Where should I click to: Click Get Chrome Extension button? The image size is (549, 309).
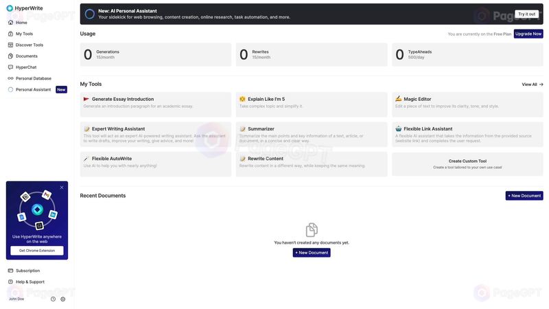[37, 251]
